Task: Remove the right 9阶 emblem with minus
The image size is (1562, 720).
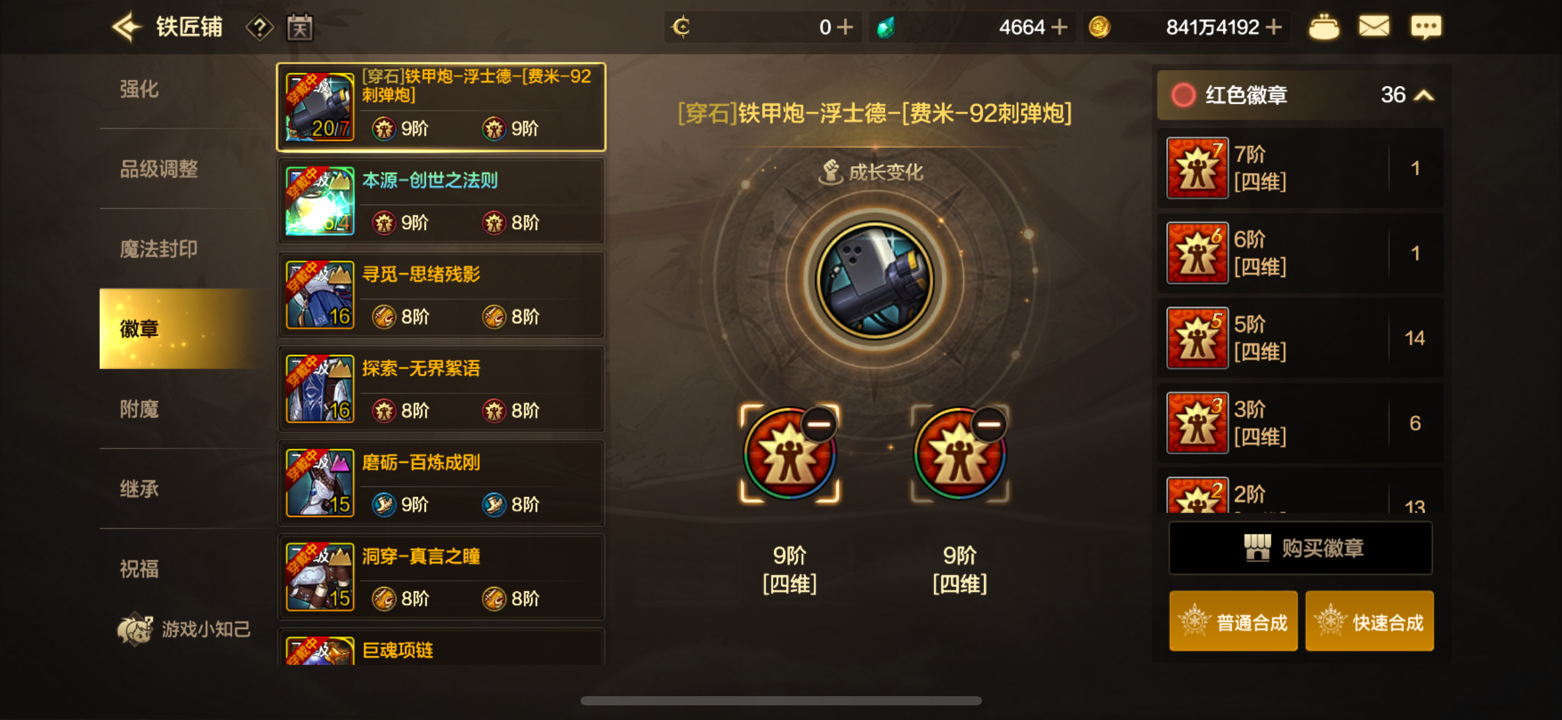Action: (x=989, y=424)
